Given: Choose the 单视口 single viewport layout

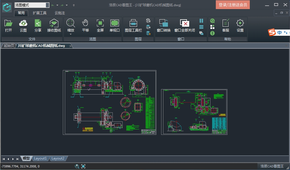Looking at the screenshot, I should [x=115, y=26].
